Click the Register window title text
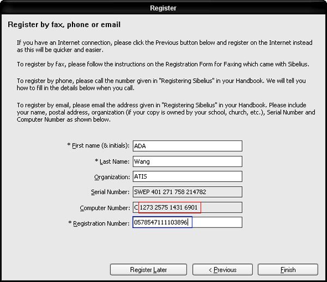The height and width of the screenshot is (282, 327). [163, 8]
